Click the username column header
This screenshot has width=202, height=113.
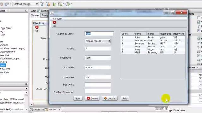pos(166,34)
